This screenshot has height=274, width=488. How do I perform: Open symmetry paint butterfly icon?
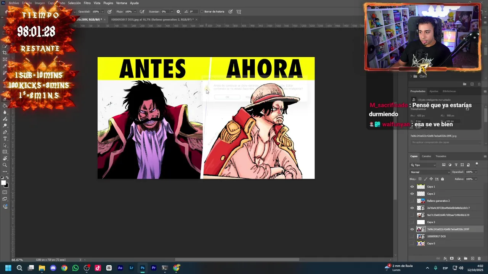239,11
